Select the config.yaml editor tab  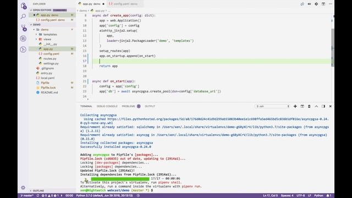[x=125, y=4]
